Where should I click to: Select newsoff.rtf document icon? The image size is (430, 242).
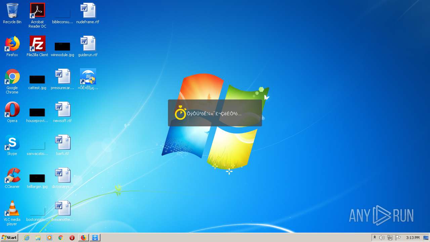pos(62,112)
